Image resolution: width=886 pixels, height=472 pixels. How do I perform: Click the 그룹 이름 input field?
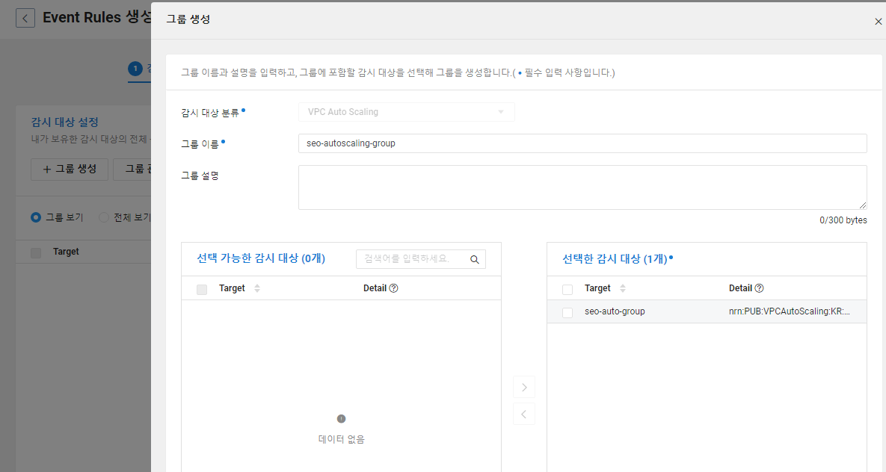tap(582, 143)
